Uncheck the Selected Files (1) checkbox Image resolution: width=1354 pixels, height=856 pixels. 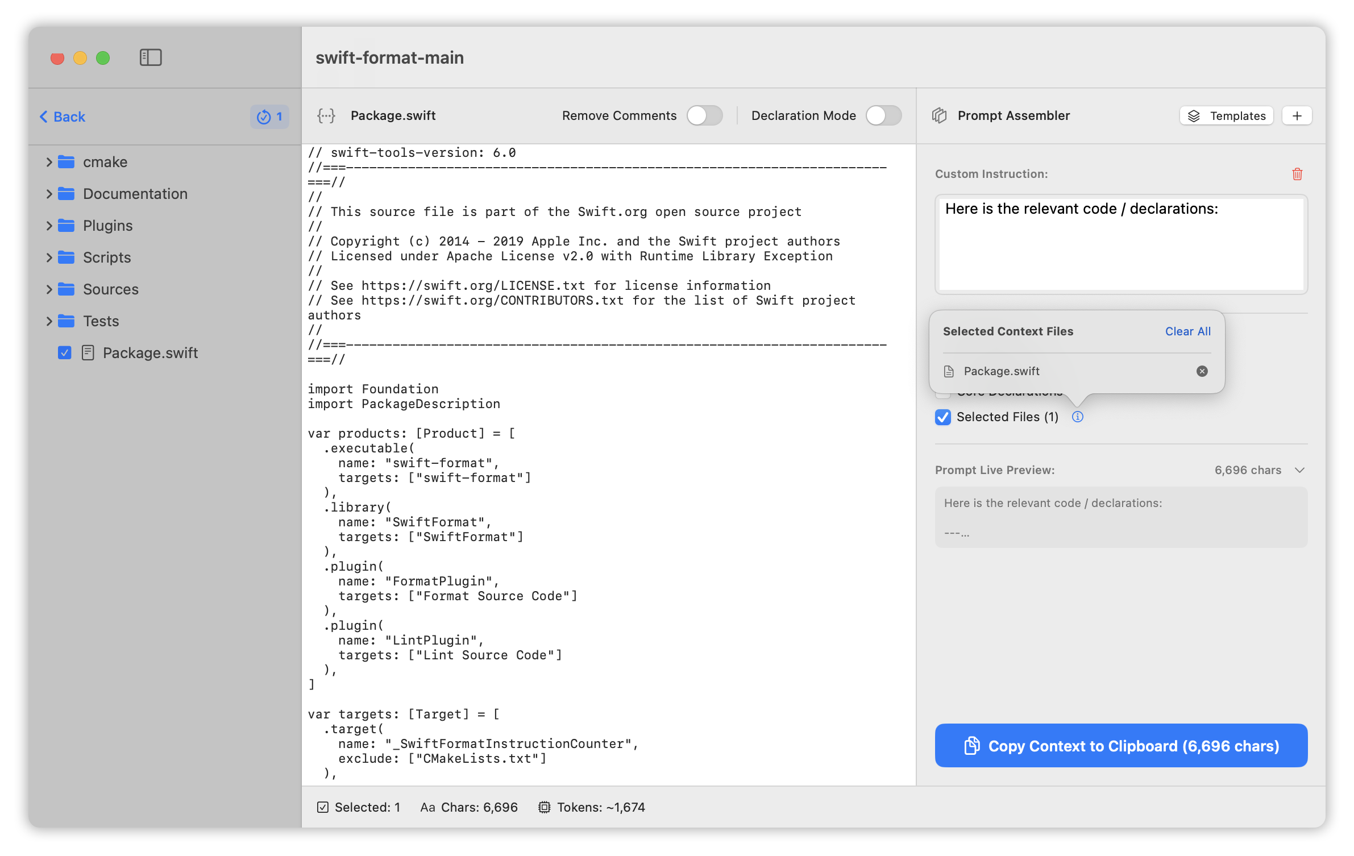point(943,417)
